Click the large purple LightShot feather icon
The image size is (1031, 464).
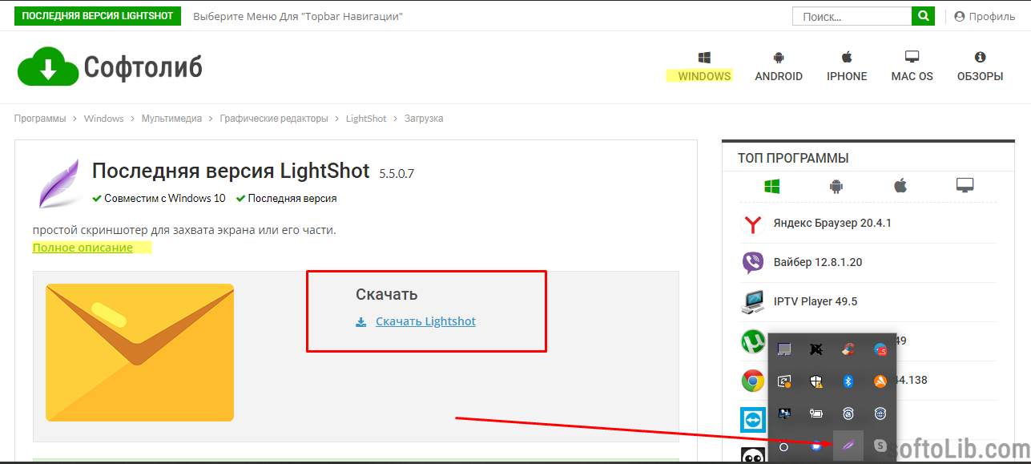[59, 184]
